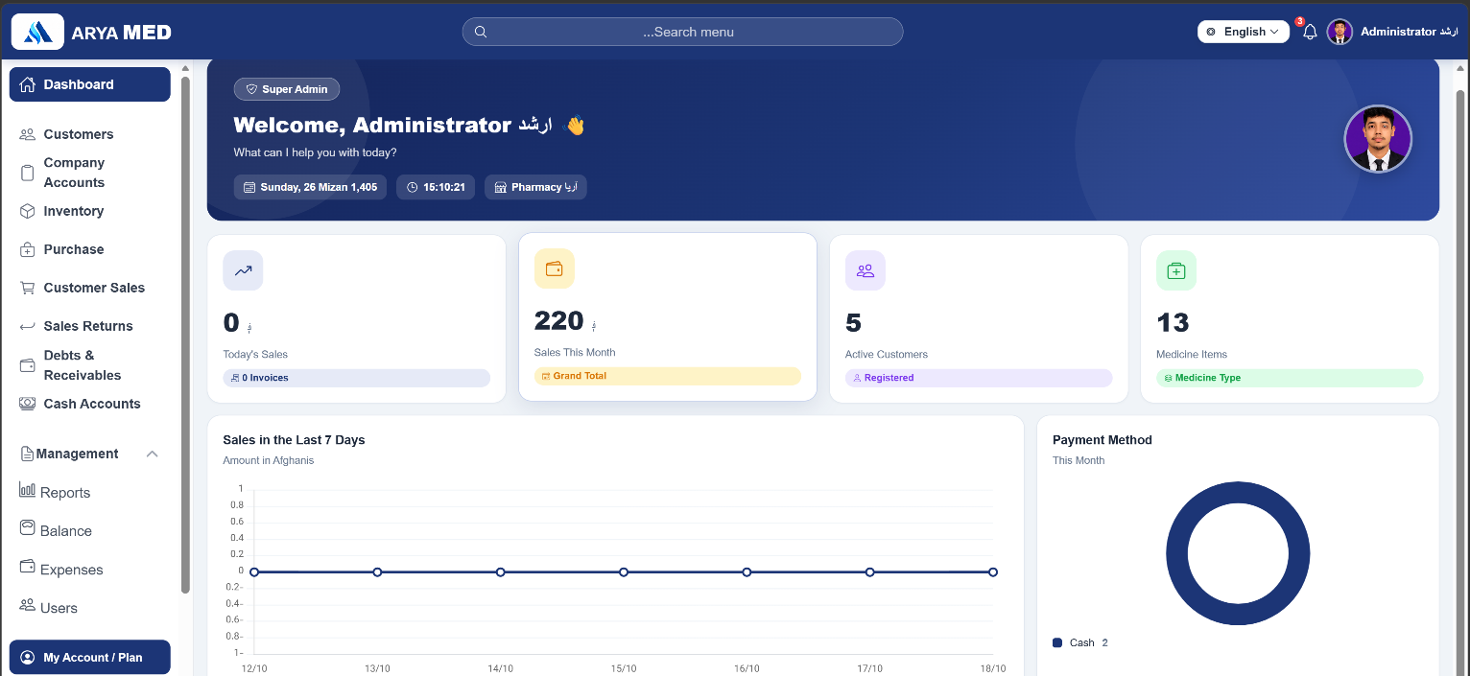Click the main page vertical scrollbar
Image resolution: width=1470 pixels, height=676 pixels.
click(x=1461, y=384)
